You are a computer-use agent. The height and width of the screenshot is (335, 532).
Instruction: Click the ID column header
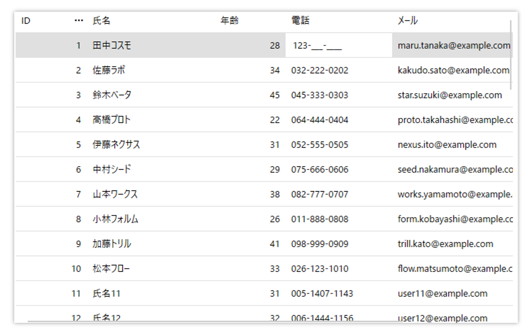pos(26,21)
